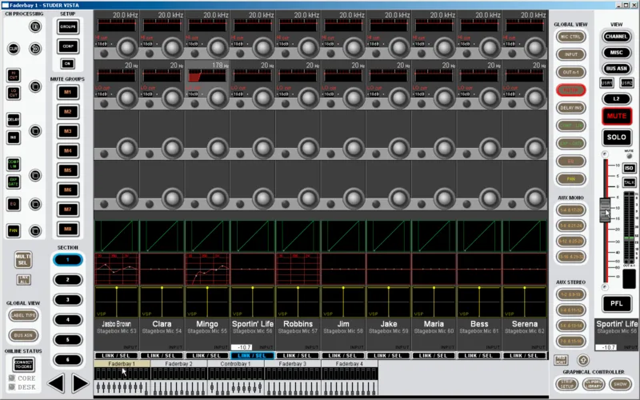Navigate to next section with right arrow
This screenshot has height=400, width=640.
[x=80, y=383]
